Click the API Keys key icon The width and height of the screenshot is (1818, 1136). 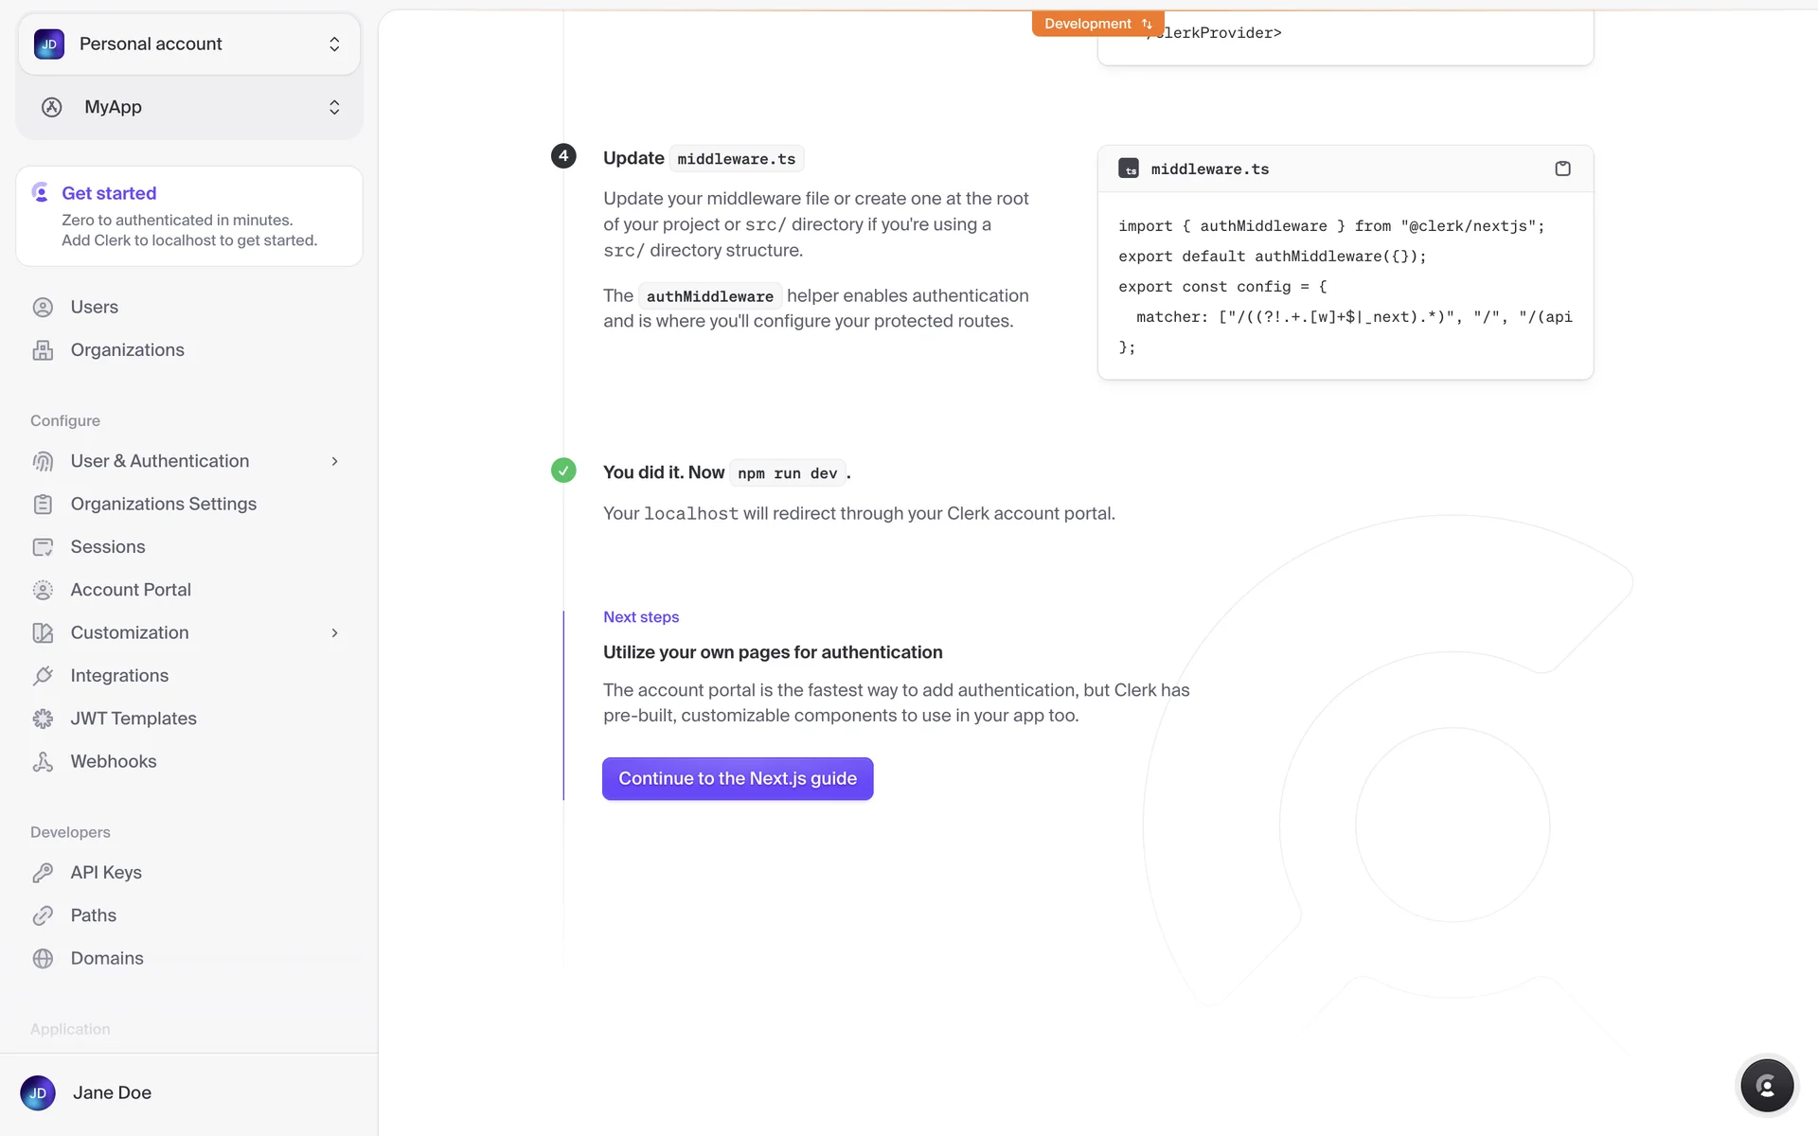[43, 873]
